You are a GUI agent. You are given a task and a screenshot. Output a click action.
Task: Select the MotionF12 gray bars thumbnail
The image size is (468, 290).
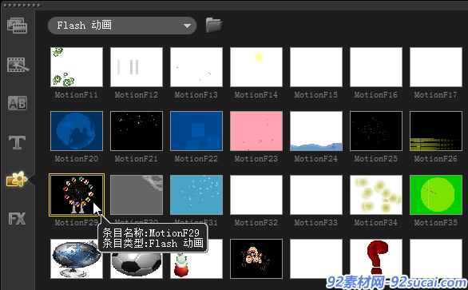click(x=137, y=67)
